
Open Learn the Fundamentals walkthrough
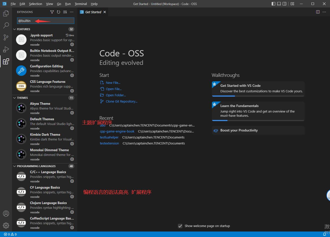pyautogui.click(x=258, y=111)
